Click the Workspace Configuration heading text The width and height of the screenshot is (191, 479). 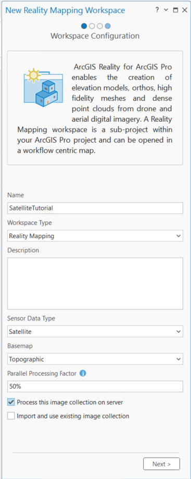coord(95,36)
